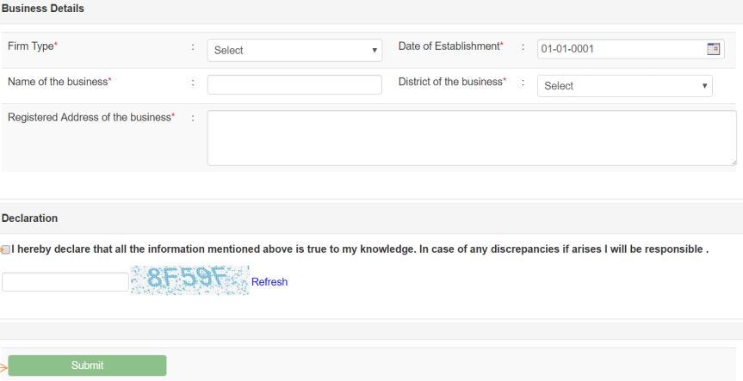Click the Registered Address text area
This screenshot has width=743, height=381.
coord(472,138)
